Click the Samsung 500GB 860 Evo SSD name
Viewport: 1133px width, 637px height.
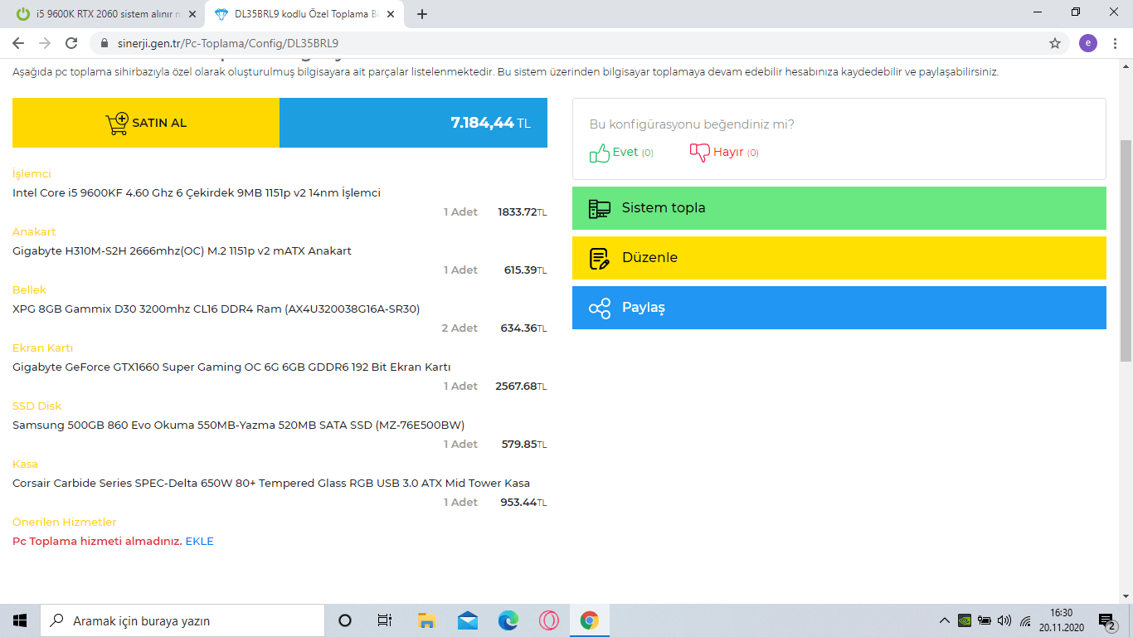[239, 425]
